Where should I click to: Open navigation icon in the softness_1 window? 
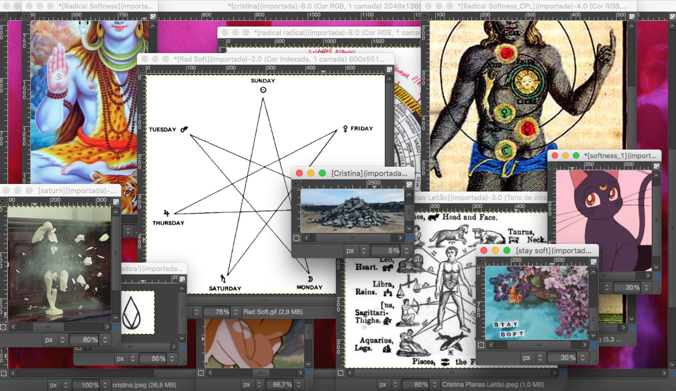coord(657,276)
